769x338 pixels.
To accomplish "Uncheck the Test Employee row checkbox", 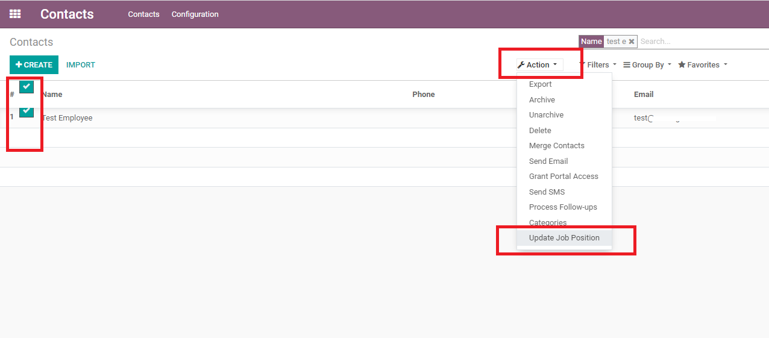I will pos(26,111).
